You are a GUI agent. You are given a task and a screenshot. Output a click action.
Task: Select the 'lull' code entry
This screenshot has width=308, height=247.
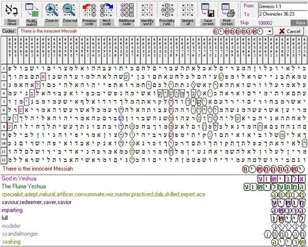click(x=4, y=218)
